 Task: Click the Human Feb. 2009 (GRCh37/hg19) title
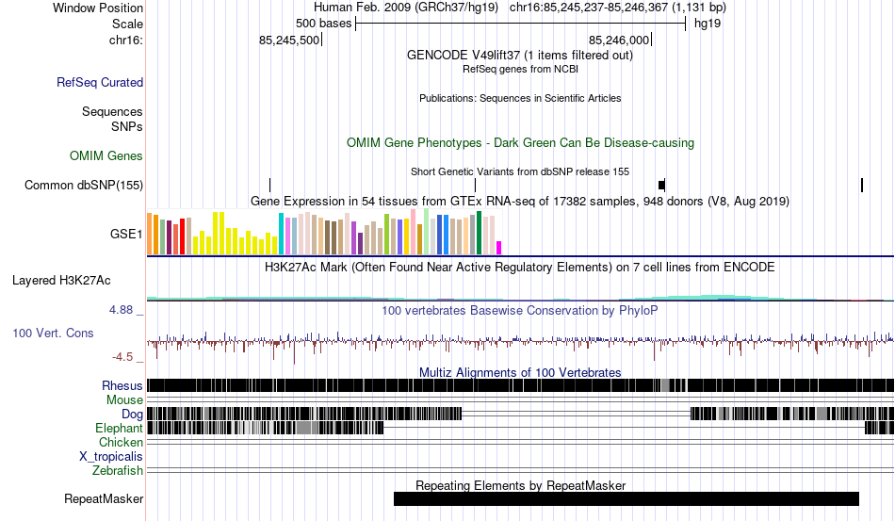[x=406, y=8]
